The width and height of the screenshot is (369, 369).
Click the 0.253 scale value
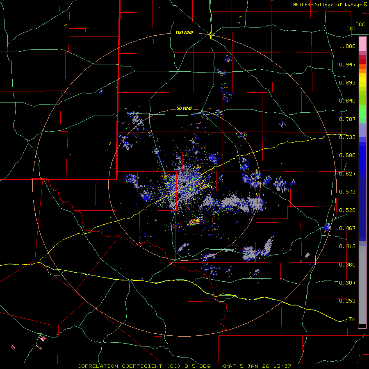point(347,301)
